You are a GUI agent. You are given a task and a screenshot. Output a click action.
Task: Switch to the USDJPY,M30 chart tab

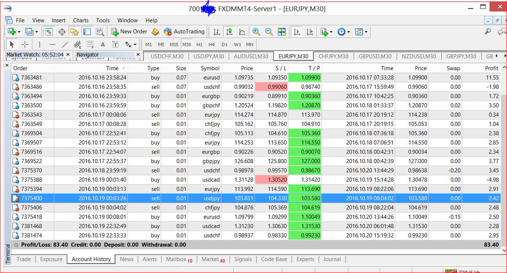click(209, 56)
